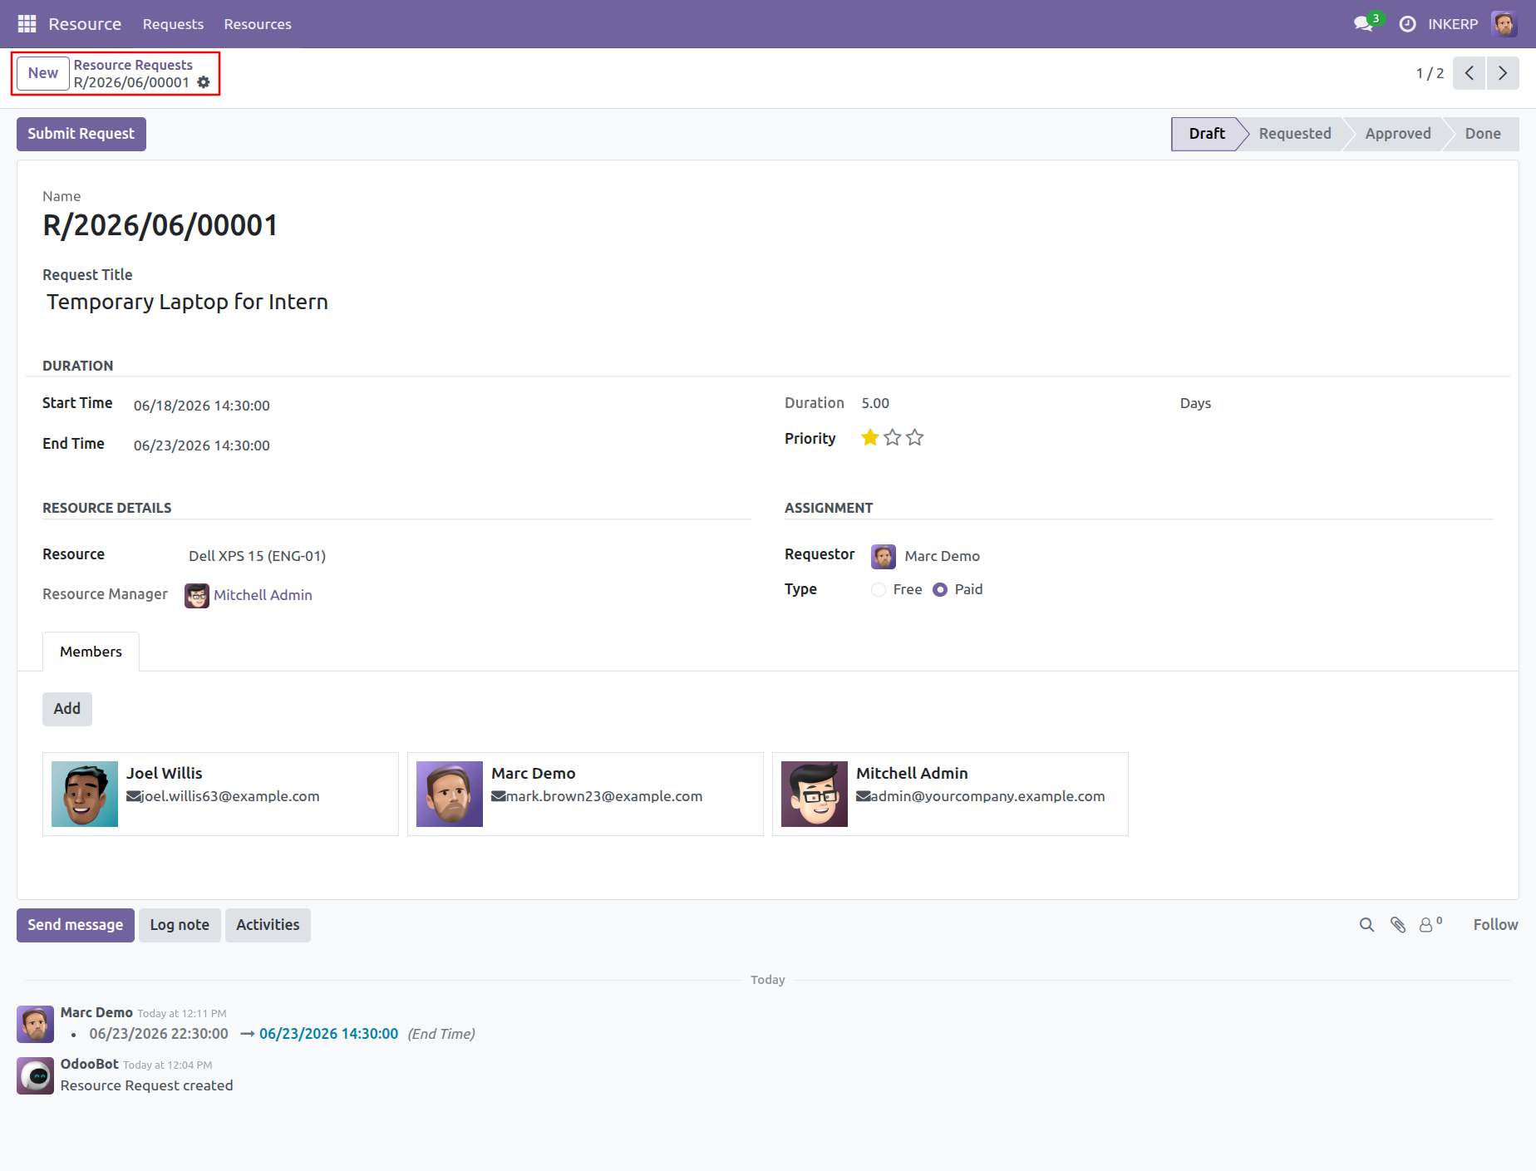Image resolution: width=1536 pixels, height=1171 pixels.
Task: Click the Mitchell Admin resource manager avatar
Action: [x=197, y=595]
